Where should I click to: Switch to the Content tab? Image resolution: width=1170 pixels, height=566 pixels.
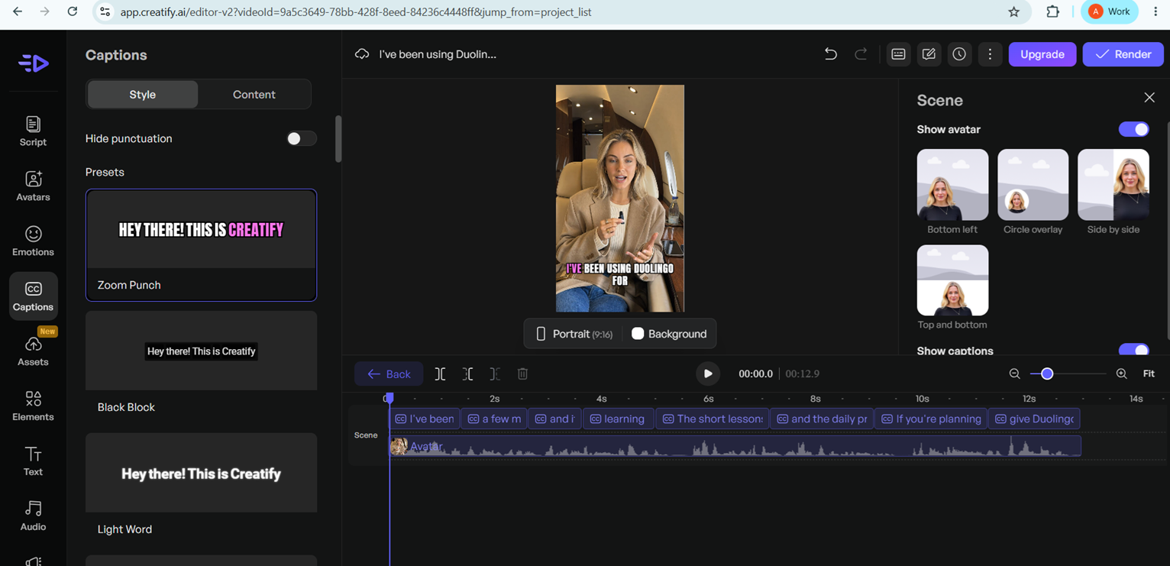[x=254, y=95]
